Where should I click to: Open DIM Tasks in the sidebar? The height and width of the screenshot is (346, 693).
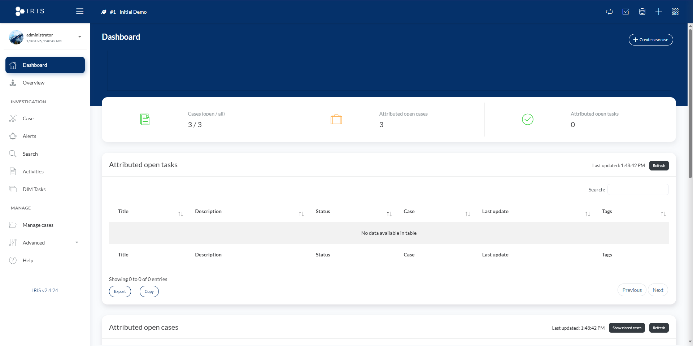point(45,189)
